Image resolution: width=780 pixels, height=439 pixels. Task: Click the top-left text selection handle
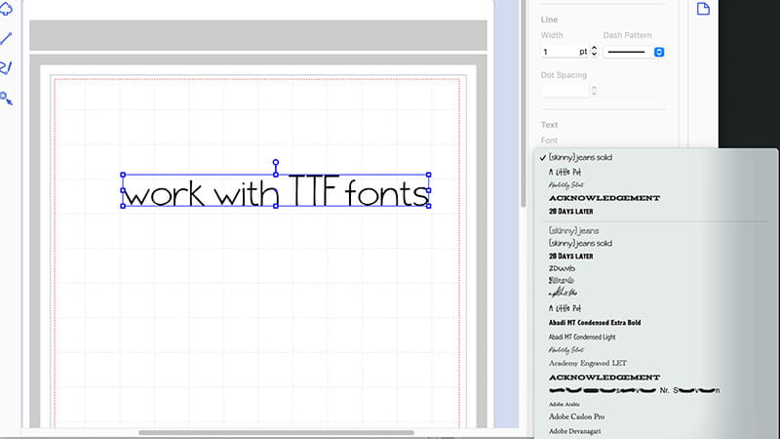123,176
